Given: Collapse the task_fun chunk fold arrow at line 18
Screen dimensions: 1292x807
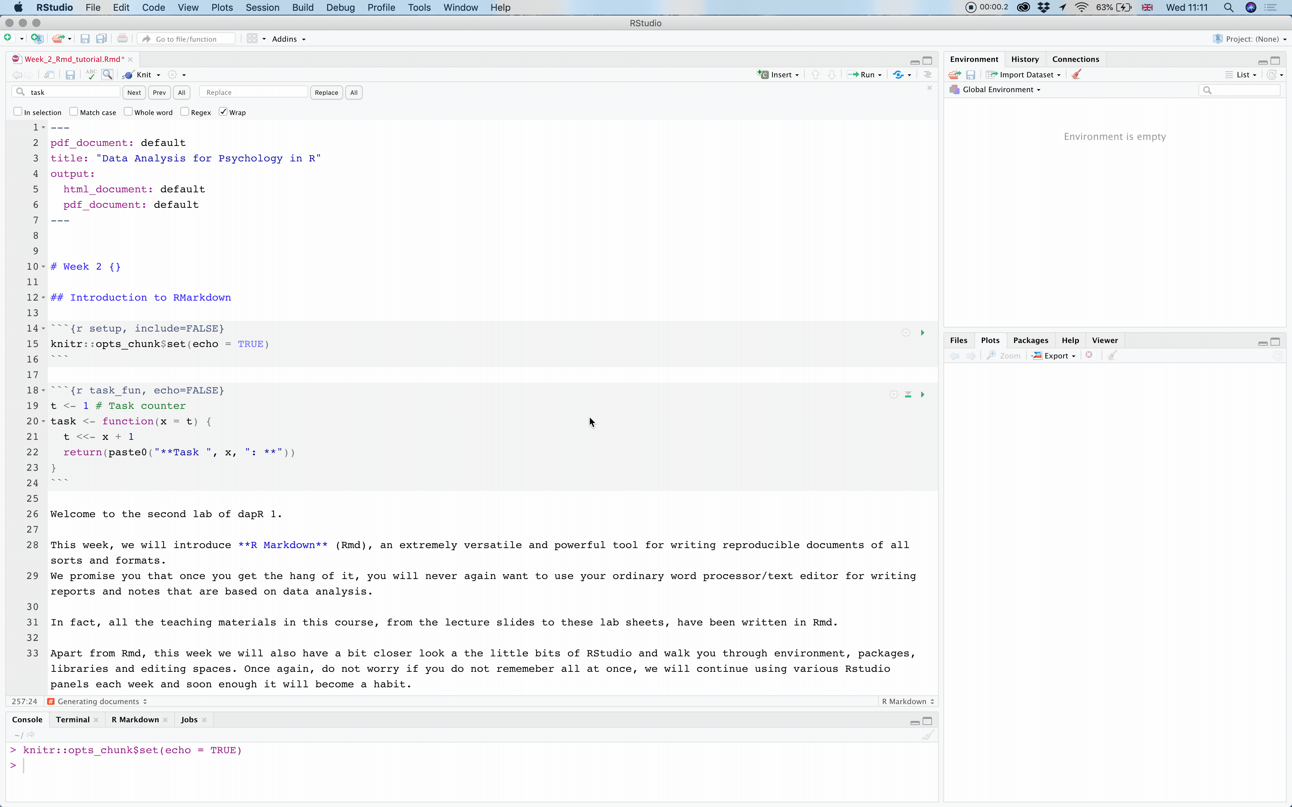Looking at the screenshot, I should [44, 391].
